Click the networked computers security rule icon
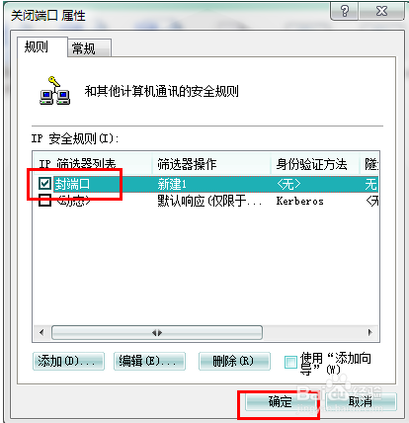This screenshot has width=409, height=423. [x=54, y=91]
